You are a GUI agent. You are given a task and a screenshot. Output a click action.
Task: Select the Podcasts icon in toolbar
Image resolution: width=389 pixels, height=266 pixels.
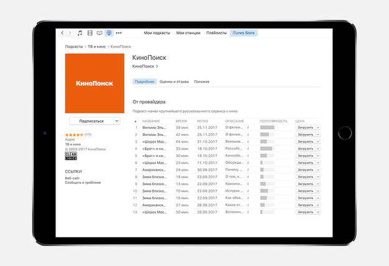[109, 33]
